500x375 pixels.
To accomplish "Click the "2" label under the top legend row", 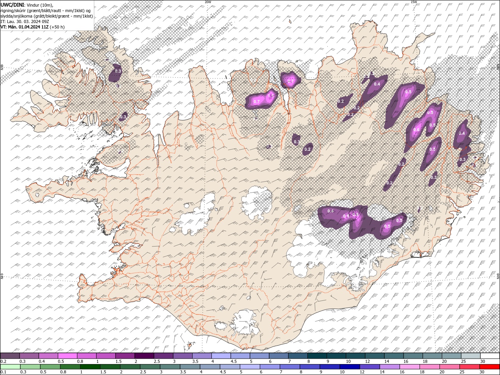I will [136, 361].
